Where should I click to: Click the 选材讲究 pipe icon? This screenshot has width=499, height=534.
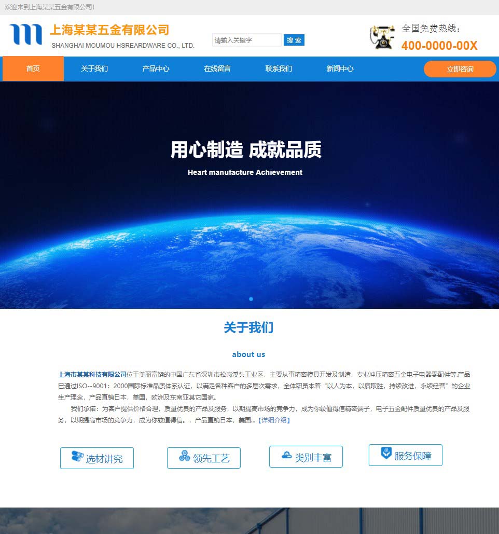tap(78, 456)
